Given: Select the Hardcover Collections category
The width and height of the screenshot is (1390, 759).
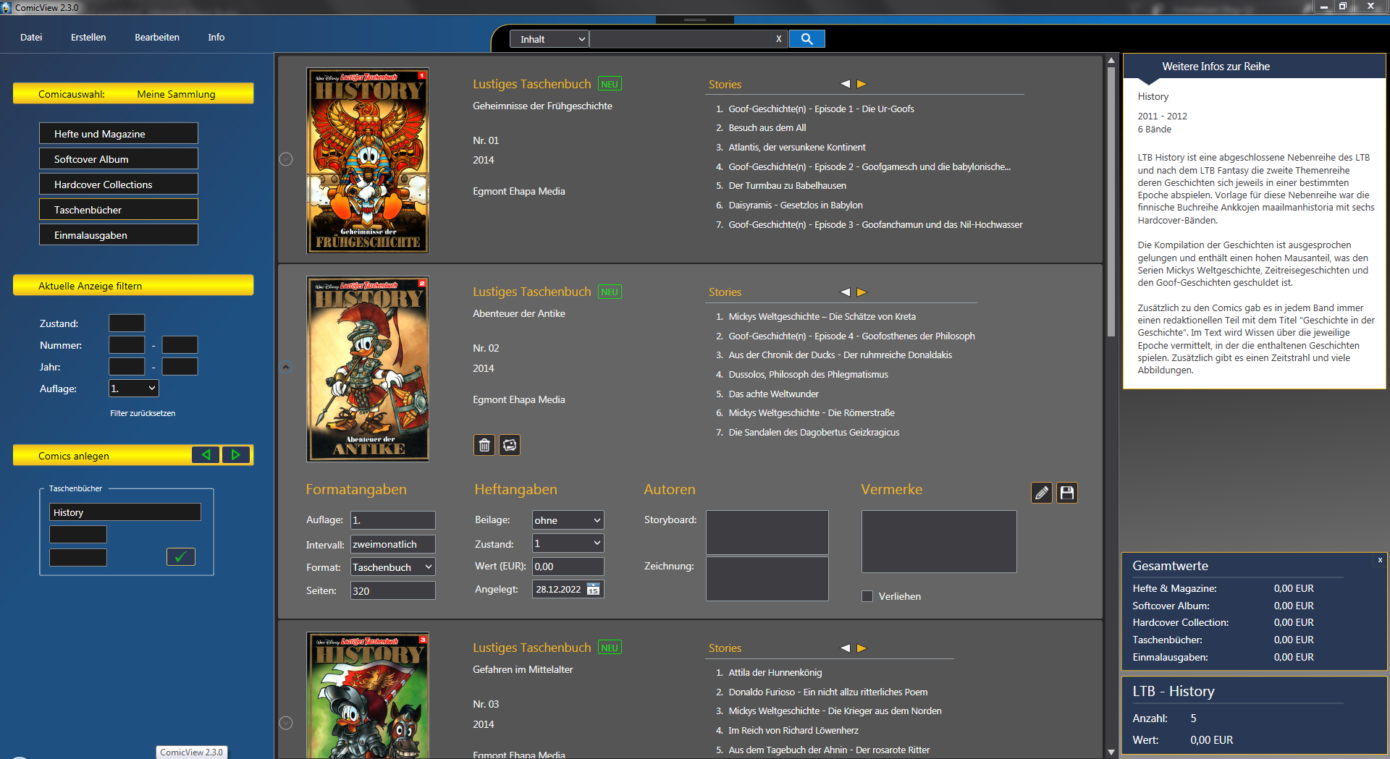Looking at the screenshot, I should pyautogui.click(x=119, y=185).
